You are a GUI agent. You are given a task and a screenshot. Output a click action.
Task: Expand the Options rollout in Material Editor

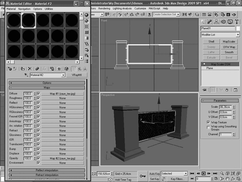pos(47,83)
